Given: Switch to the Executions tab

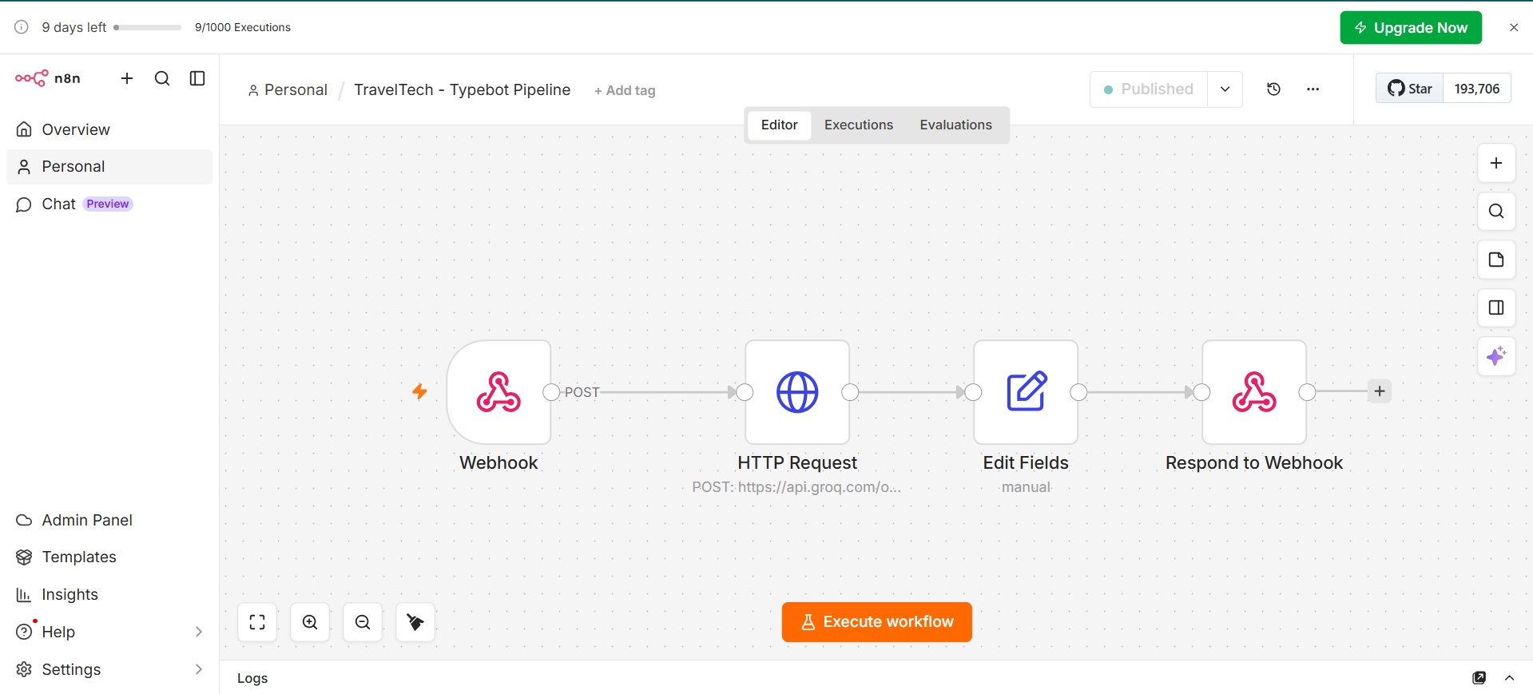Looking at the screenshot, I should (859, 125).
